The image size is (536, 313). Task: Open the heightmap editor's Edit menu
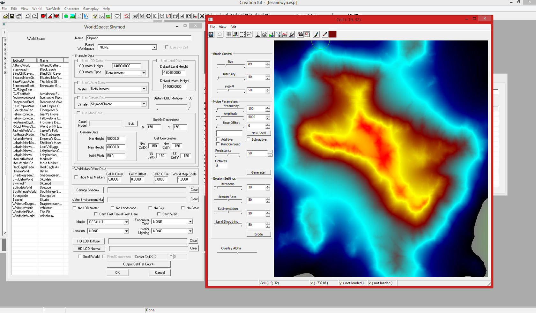pyautogui.click(x=233, y=27)
